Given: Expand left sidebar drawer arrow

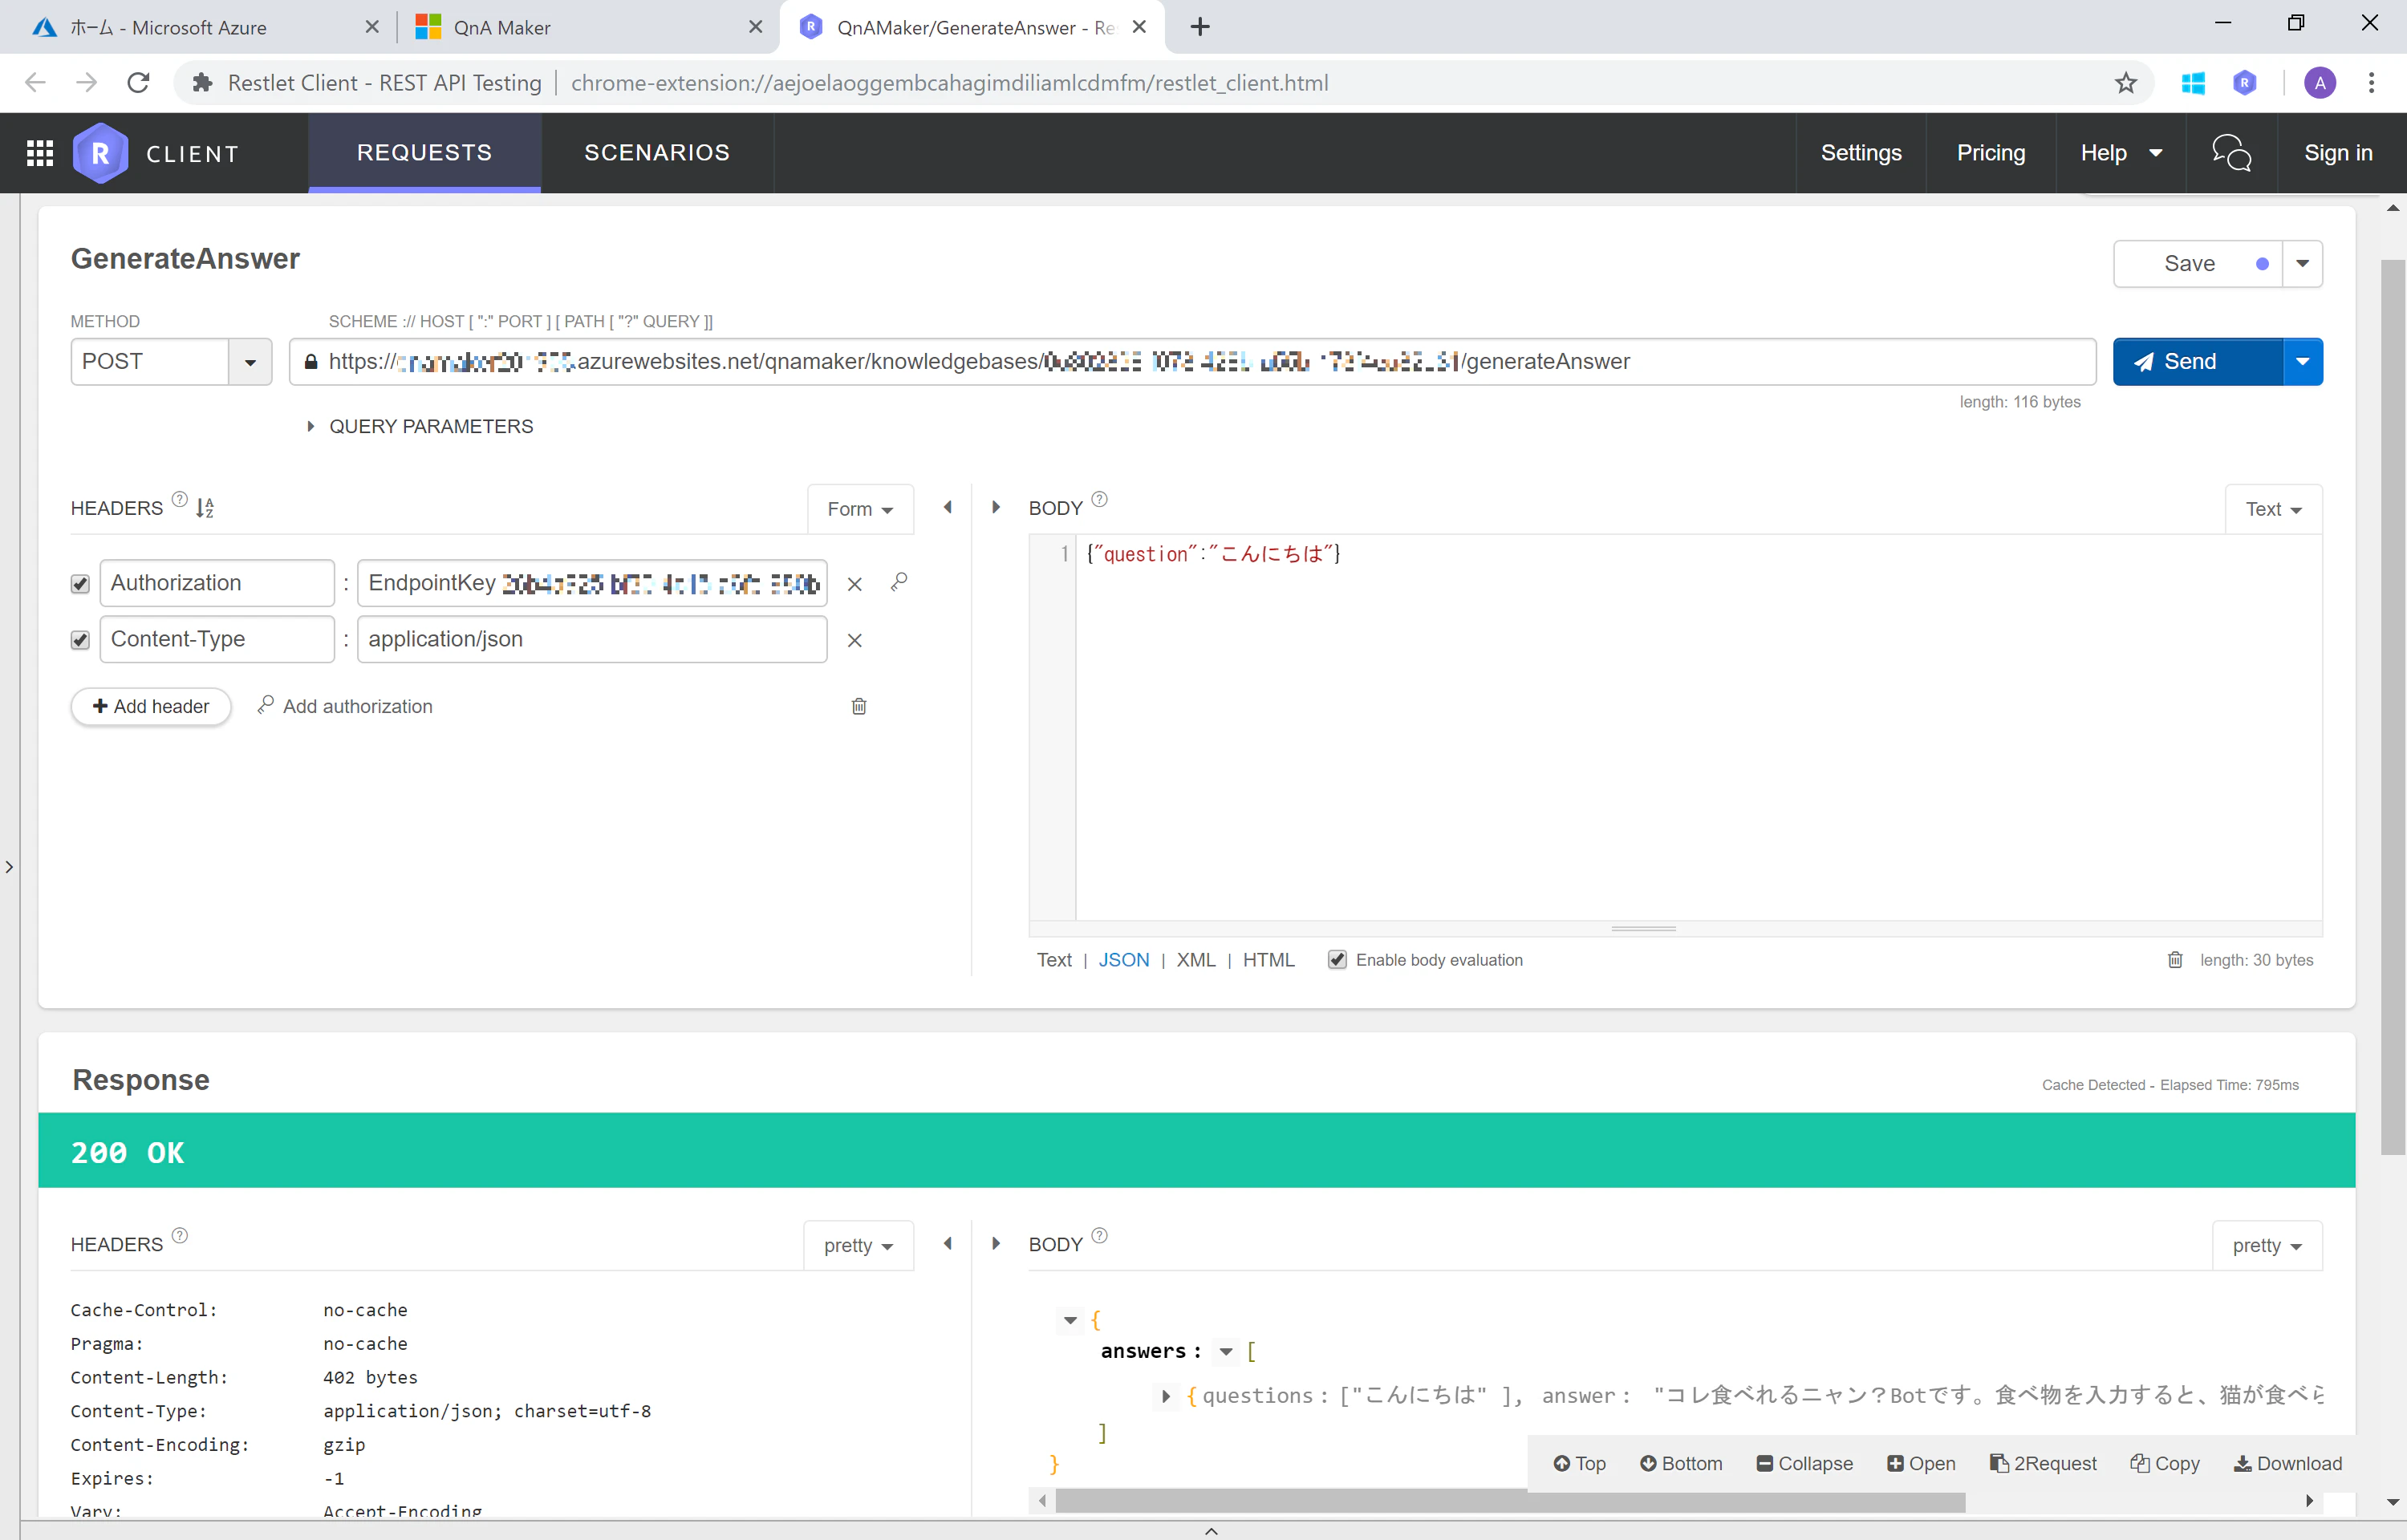Looking at the screenshot, I should [x=9, y=867].
